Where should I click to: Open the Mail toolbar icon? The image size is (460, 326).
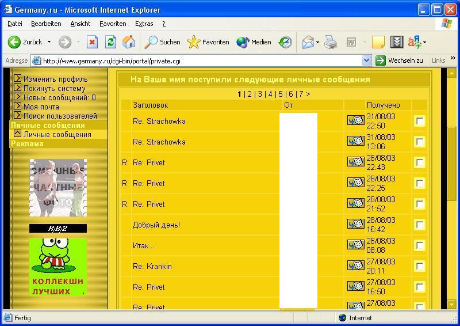308,42
